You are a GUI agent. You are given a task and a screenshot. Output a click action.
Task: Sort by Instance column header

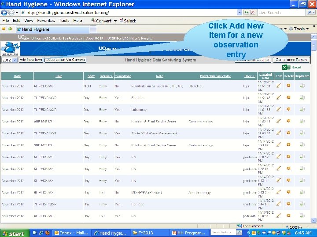coord(106,76)
